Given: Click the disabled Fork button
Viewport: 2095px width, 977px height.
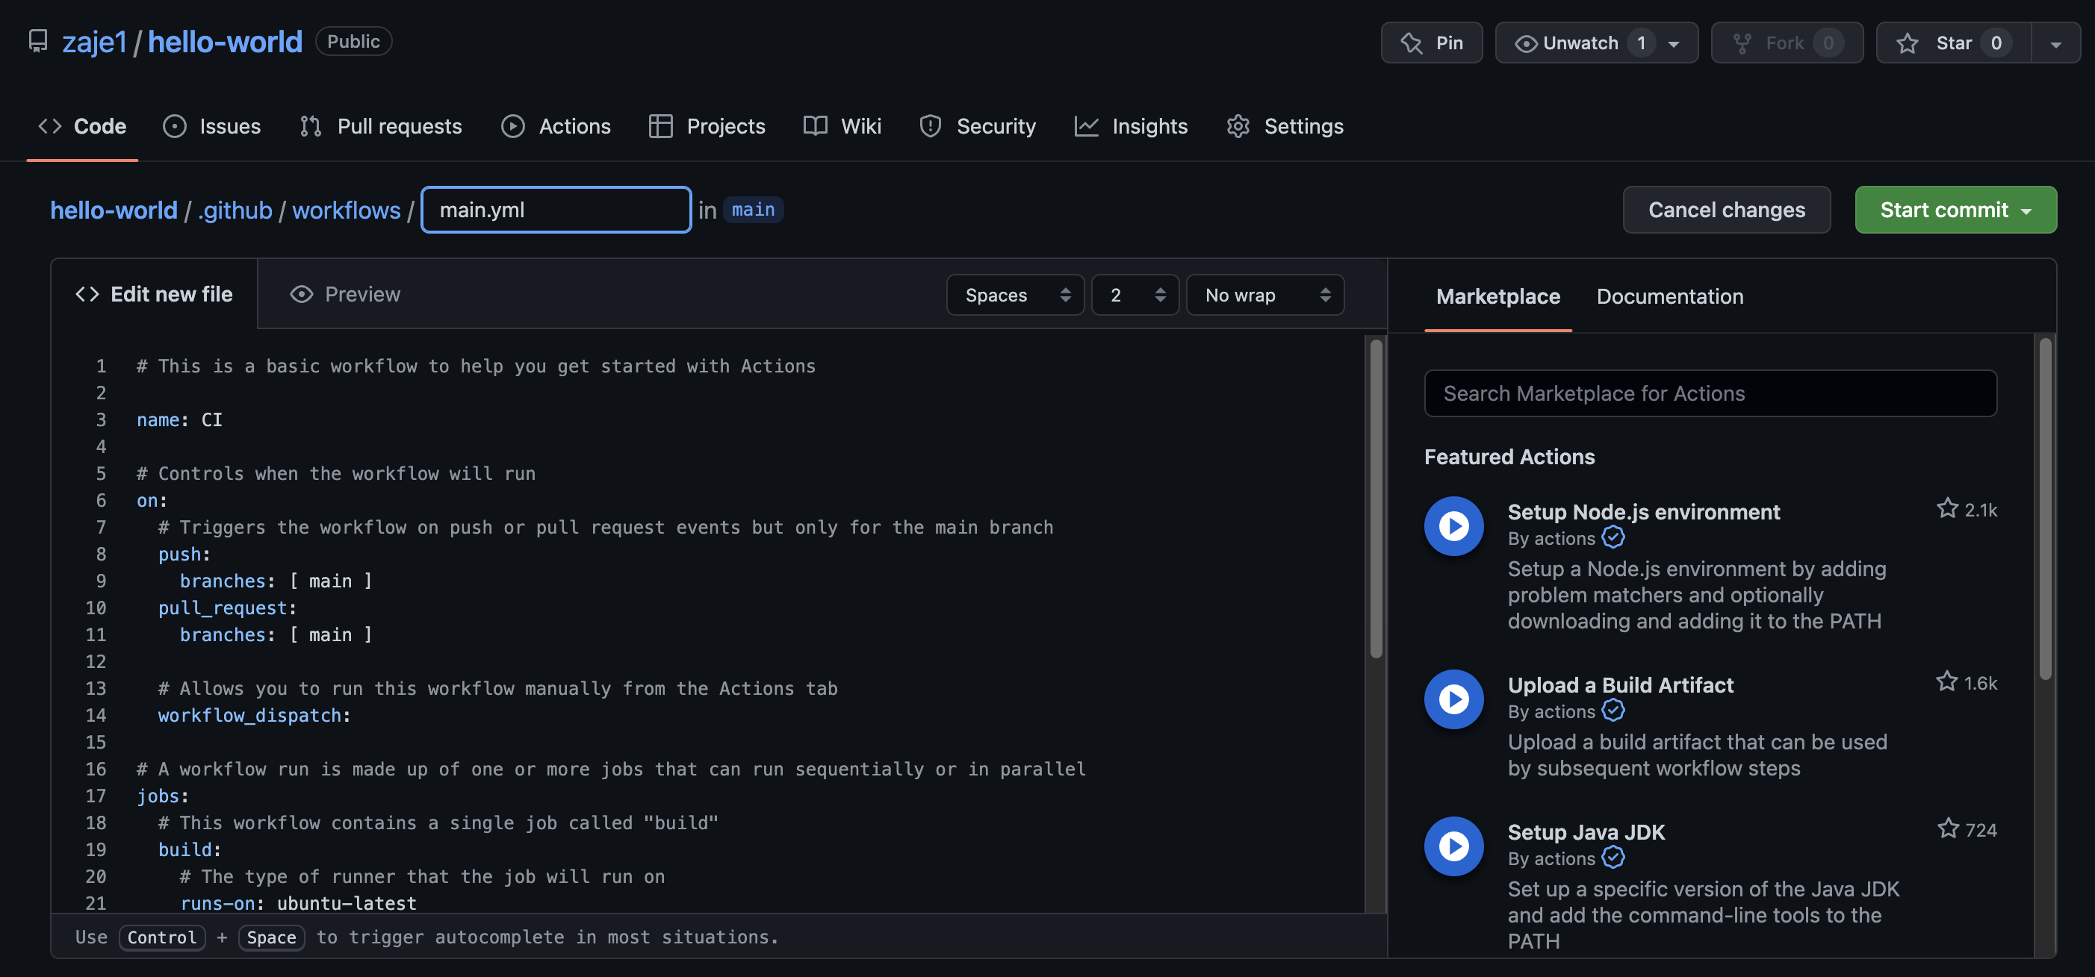Looking at the screenshot, I should click(1786, 43).
